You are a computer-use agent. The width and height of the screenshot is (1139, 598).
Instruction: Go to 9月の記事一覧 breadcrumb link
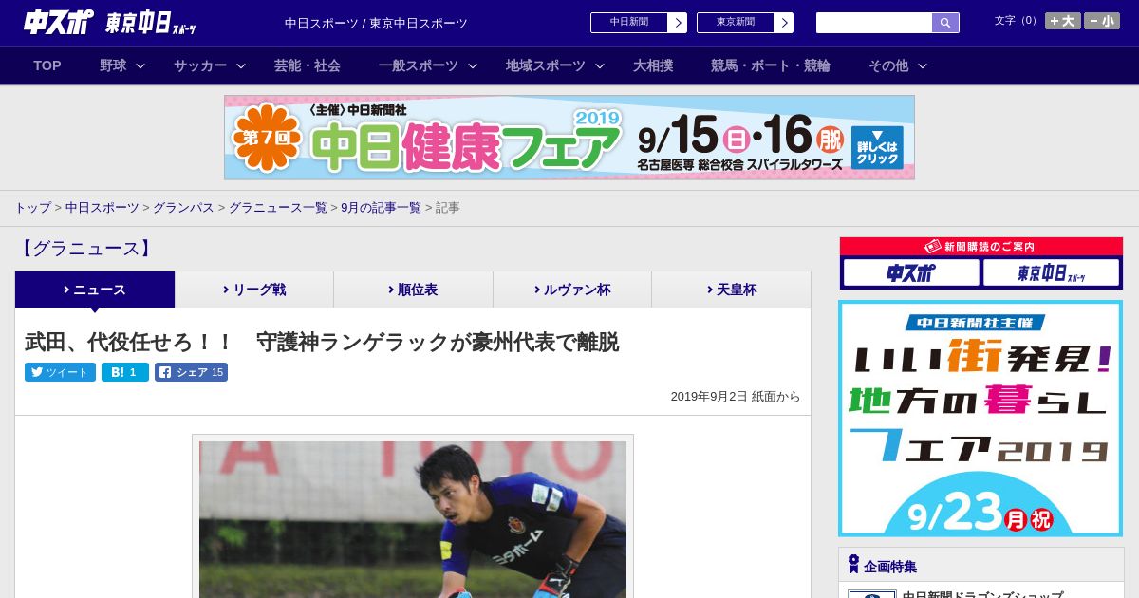point(381,208)
